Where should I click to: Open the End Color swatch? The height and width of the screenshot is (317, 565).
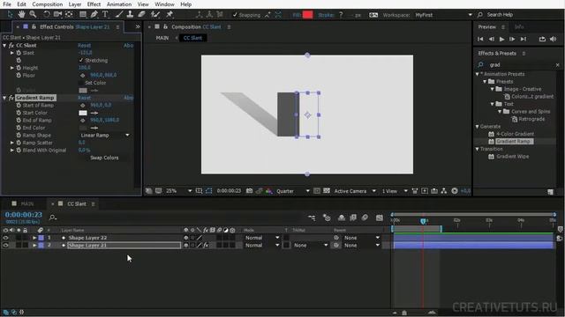pos(83,128)
